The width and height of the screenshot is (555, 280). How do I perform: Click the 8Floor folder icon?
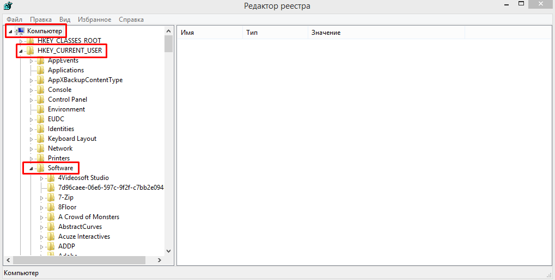point(51,207)
